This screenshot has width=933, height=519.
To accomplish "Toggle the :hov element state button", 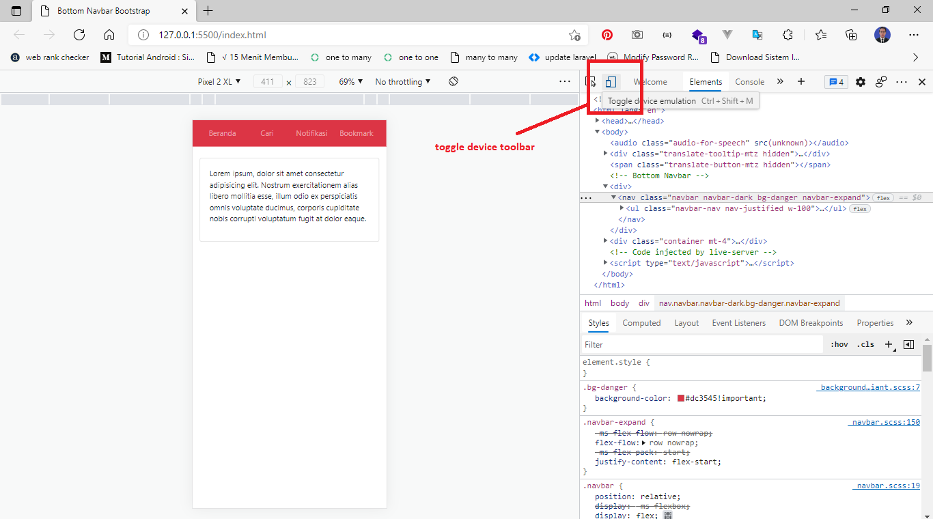I will pyautogui.click(x=839, y=344).
